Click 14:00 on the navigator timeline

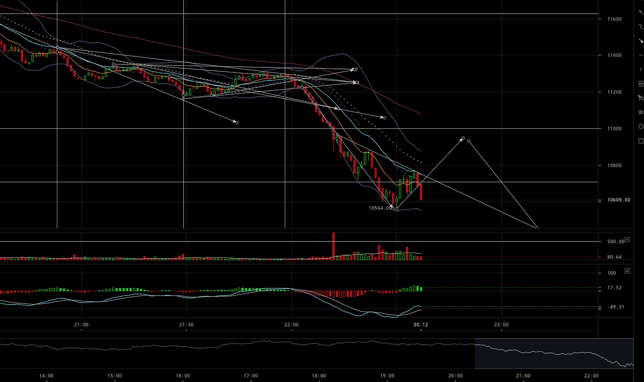tap(46, 375)
